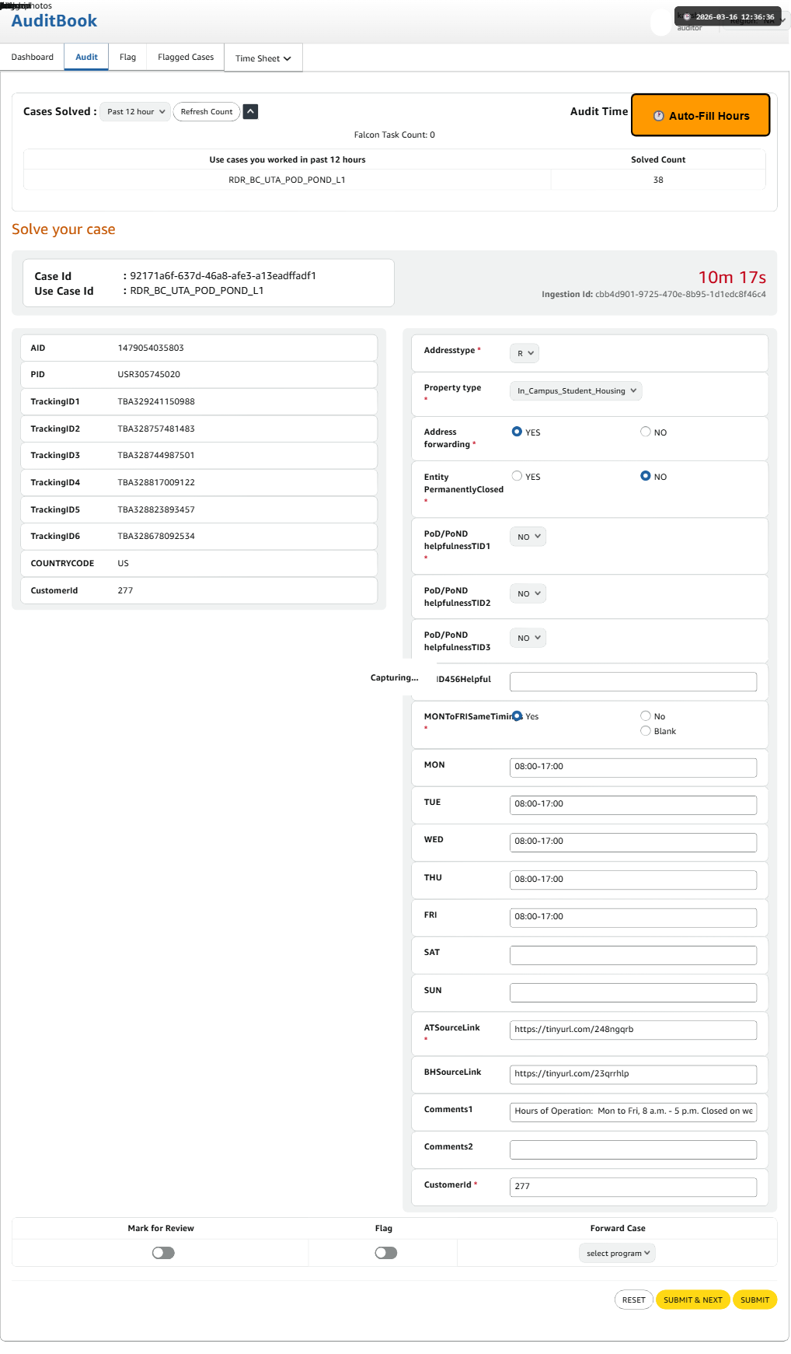Switch to the Flagged Cases tab

[186, 58]
